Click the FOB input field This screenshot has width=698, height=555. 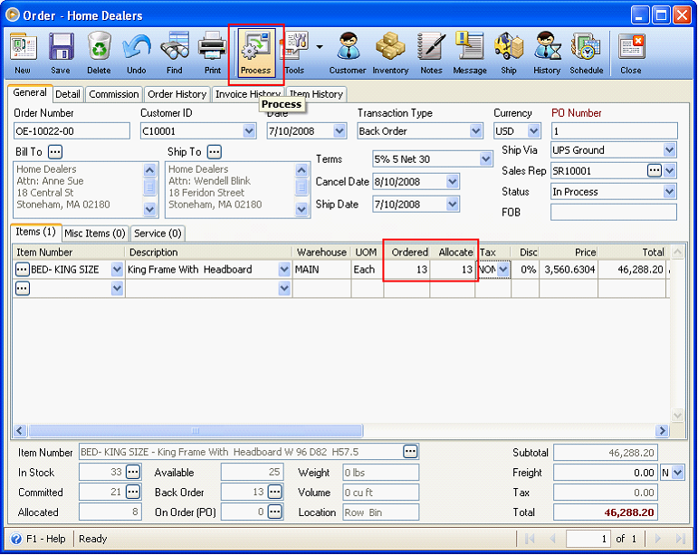coord(614,212)
